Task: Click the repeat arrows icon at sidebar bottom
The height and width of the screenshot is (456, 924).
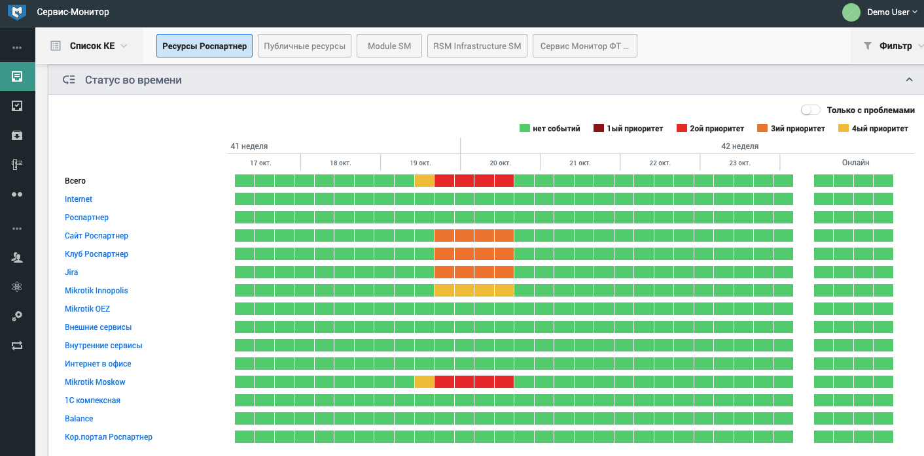Action: click(x=18, y=345)
